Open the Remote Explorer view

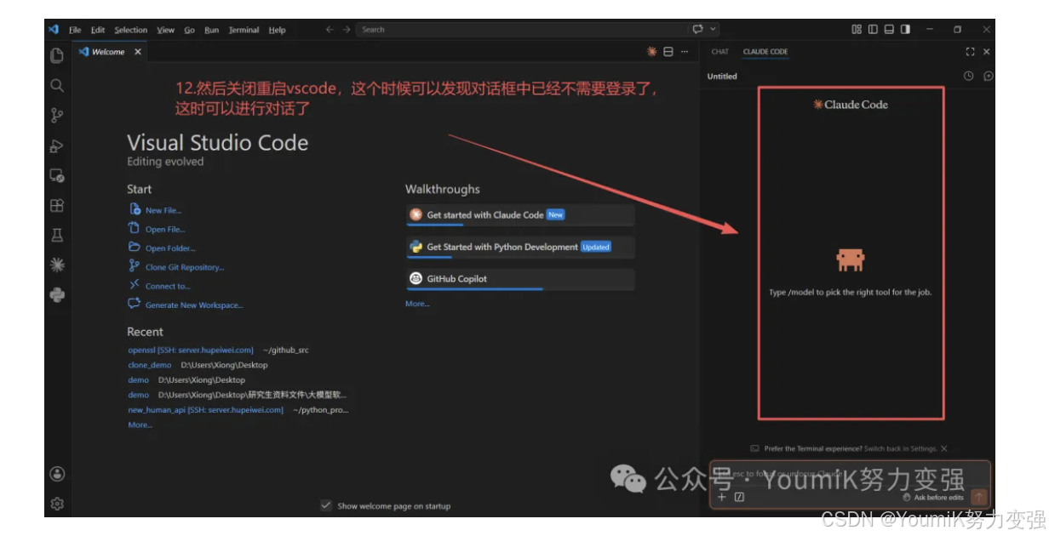tap(57, 176)
